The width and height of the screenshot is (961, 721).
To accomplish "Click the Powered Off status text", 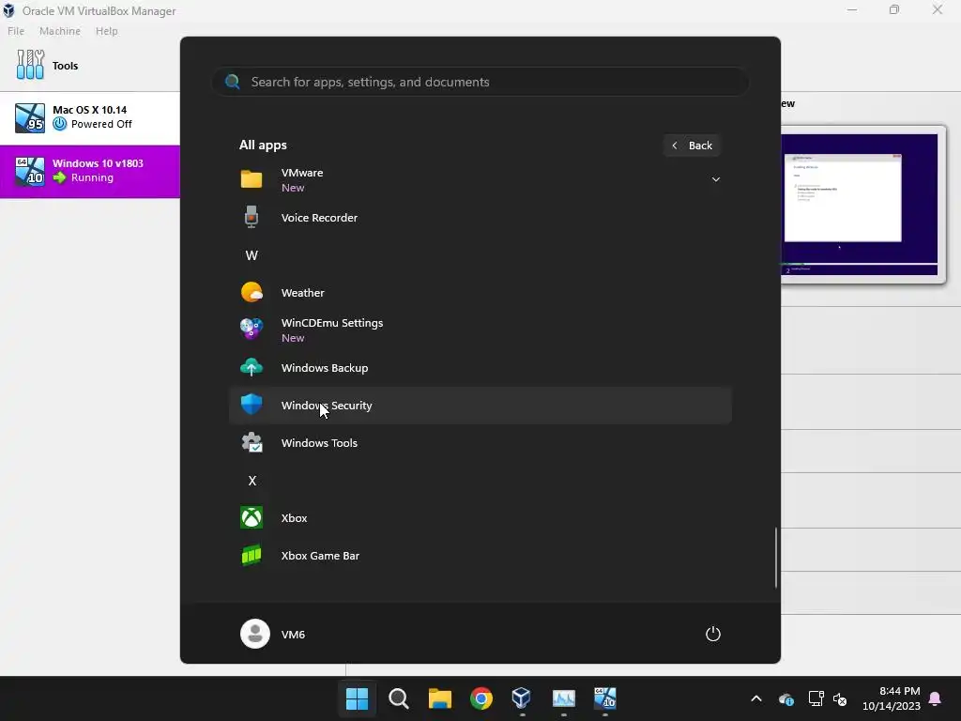I will [101, 124].
